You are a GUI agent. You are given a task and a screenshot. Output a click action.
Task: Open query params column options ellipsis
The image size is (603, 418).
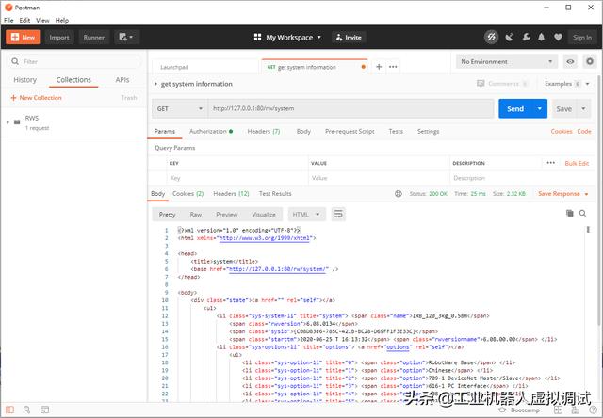coord(550,163)
